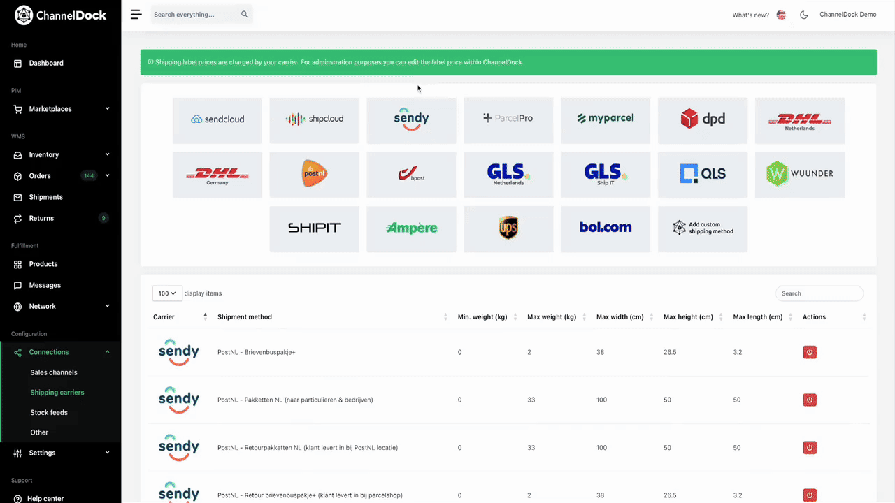Choose the PostNL carrier tile

pyautogui.click(x=315, y=175)
